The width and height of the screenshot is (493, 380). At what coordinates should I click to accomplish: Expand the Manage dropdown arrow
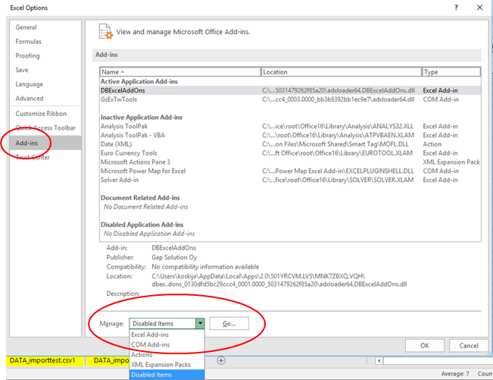coord(200,323)
